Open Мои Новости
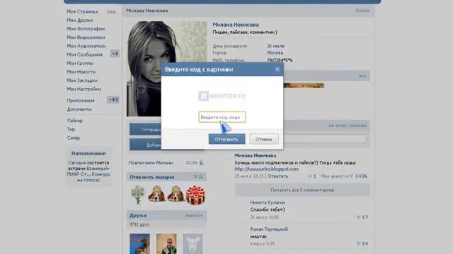The height and width of the screenshot is (254, 453). point(81,72)
